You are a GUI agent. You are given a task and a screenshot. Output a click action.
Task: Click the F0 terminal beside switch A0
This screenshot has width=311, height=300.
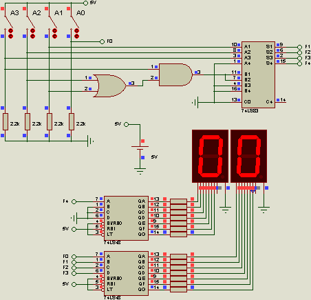(103, 41)
